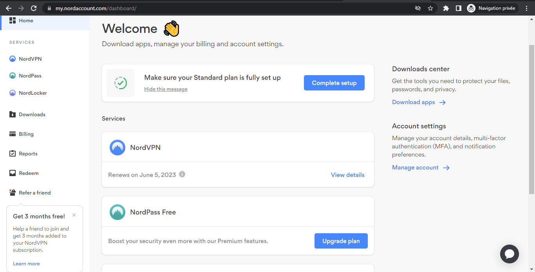Bookmark this page with the star icon

tap(430, 8)
